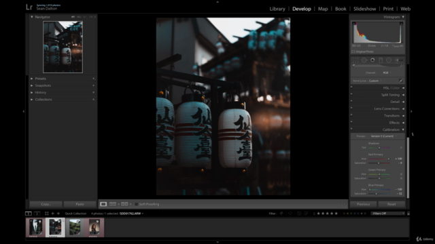Select the Red Eye Correction tool

372,60
